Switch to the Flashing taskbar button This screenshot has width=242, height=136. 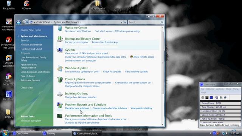click(56, 133)
